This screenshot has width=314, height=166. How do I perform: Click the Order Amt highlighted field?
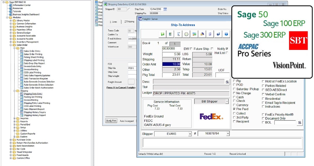point(172,64)
